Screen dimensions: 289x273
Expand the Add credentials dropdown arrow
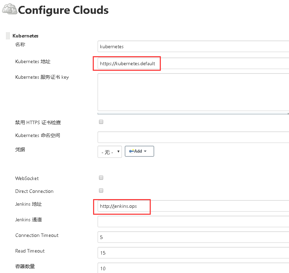click(x=147, y=151)
